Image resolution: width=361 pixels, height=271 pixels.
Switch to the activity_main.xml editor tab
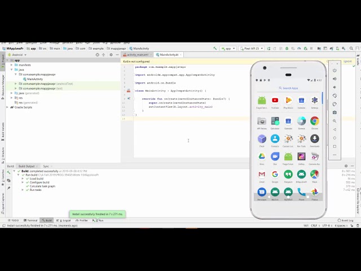pyautogui.click(x=138, y=55)
